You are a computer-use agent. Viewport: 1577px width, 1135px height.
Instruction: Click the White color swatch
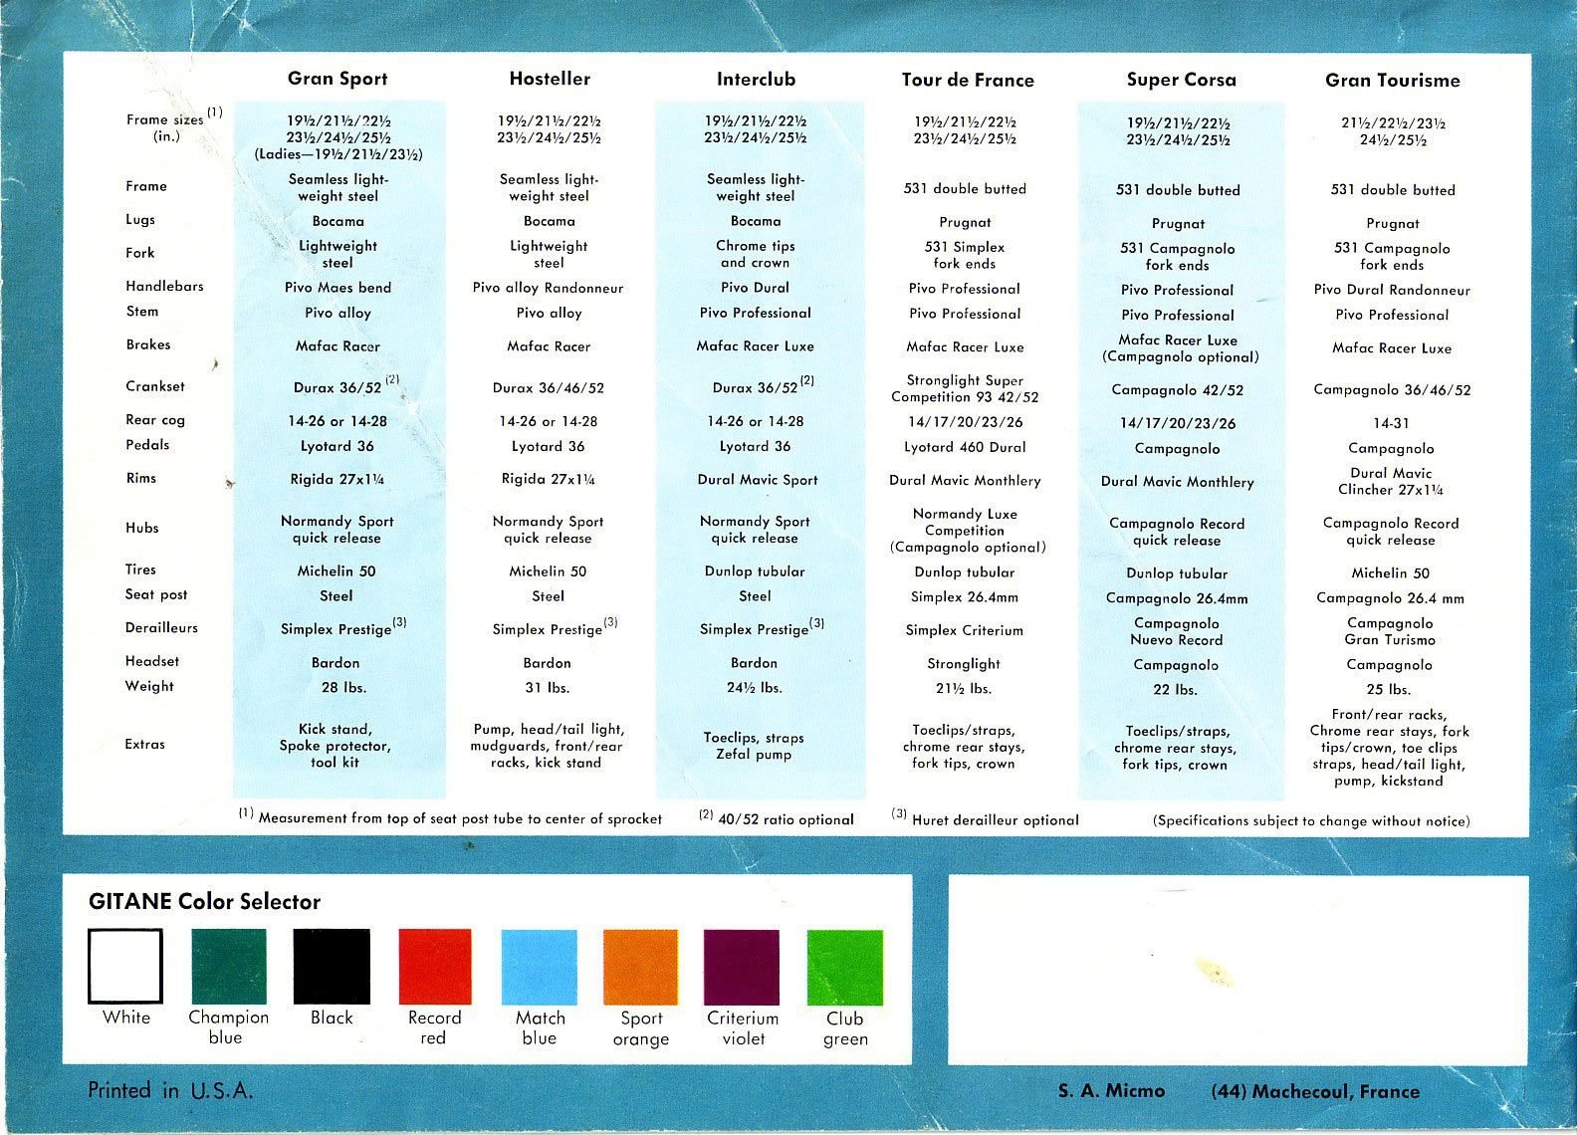[125, 966]
